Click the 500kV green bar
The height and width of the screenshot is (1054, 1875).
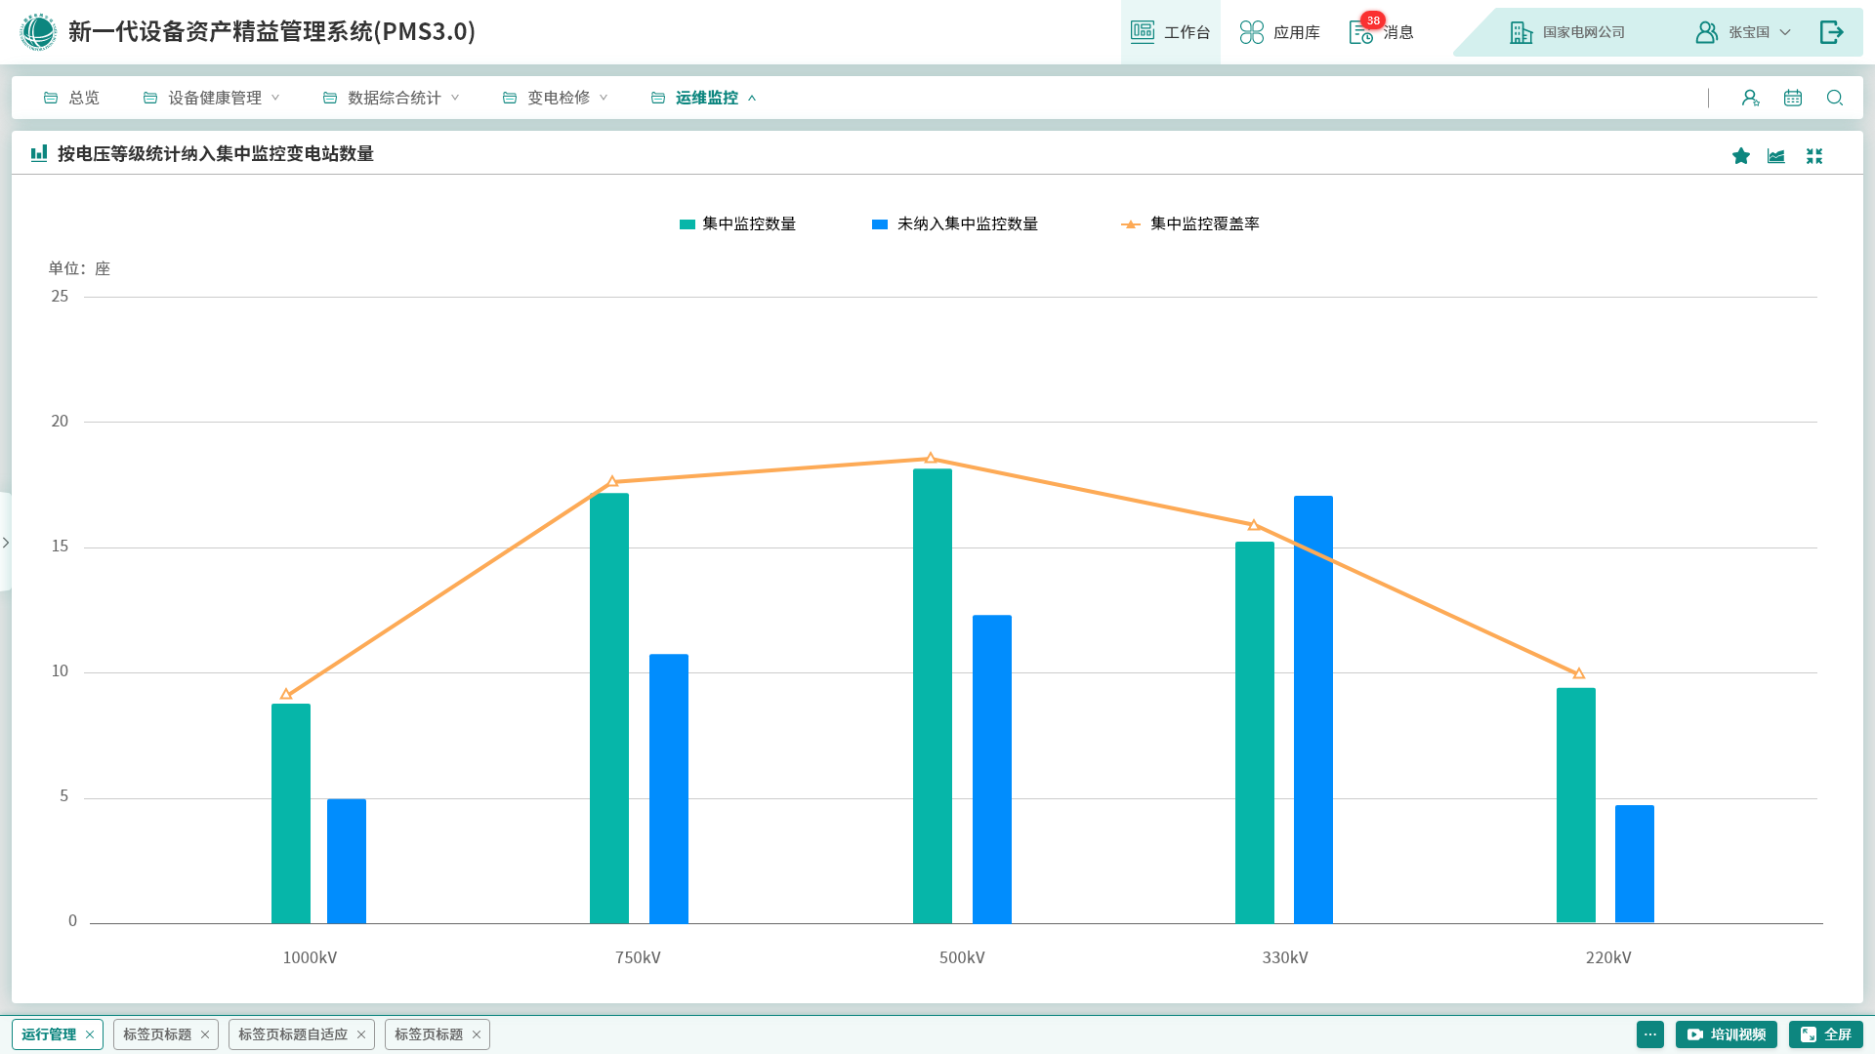[x=933, y=696]
